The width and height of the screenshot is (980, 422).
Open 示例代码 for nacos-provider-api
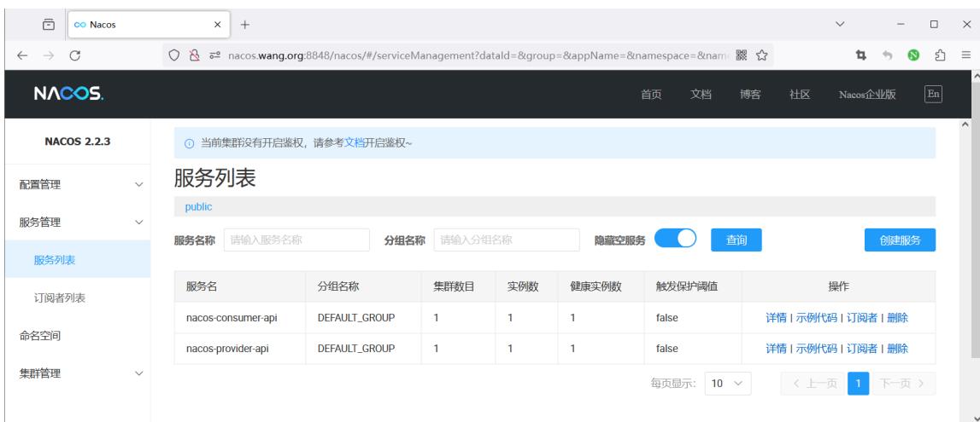point(816,349)
